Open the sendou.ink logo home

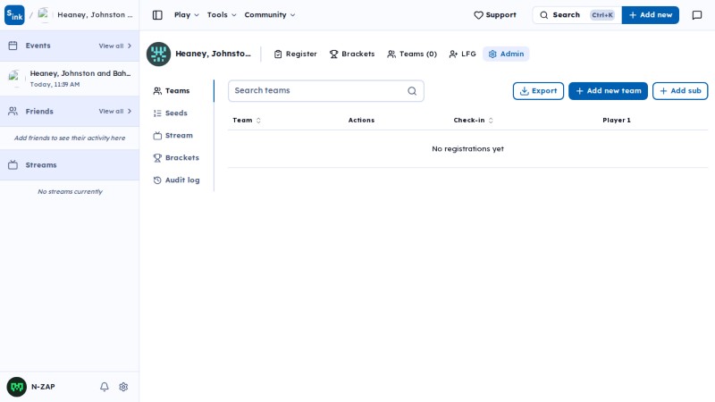pos(14,15)
